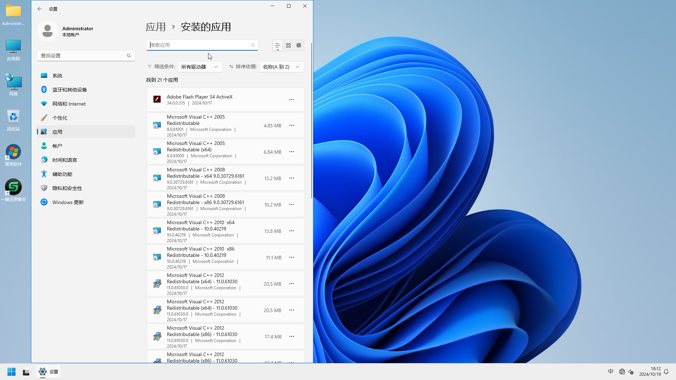Image resolution: width=676 pixels, height=380 pixels.
Task: Open more options for Visual C++ 2010 x64
Action: click(x=292, y=231)
